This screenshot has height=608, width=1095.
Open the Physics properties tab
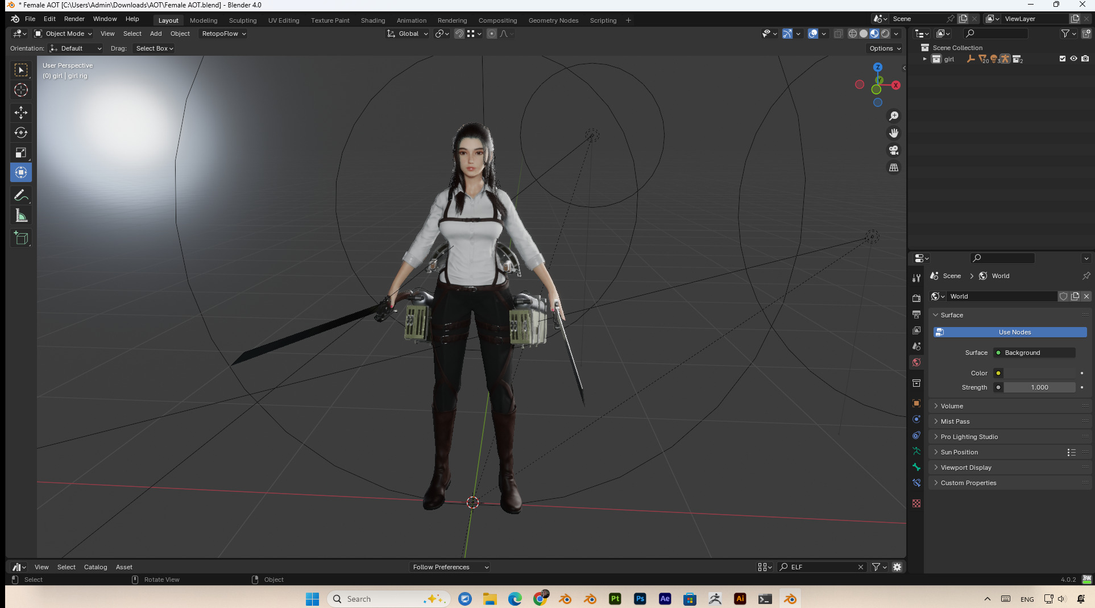(x=916, y=419)
